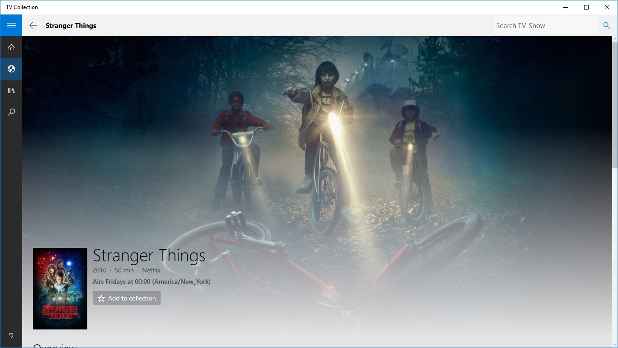Add Stranger Things to collection
The height and width of the screenshot is (348, 618).
click(x=127, y=298)
